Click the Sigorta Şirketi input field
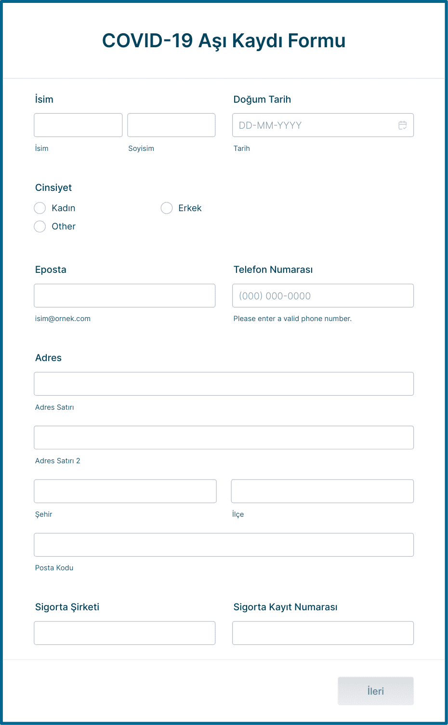448x725 pixels. (x=125, y=633)
